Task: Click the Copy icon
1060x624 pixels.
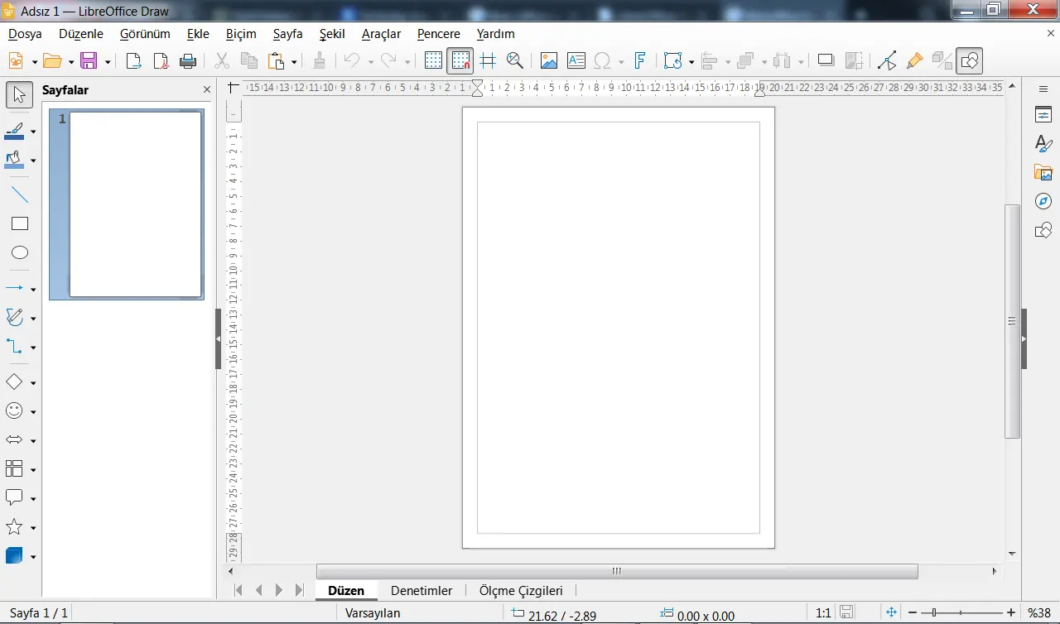Action: [x=248, y=60]
